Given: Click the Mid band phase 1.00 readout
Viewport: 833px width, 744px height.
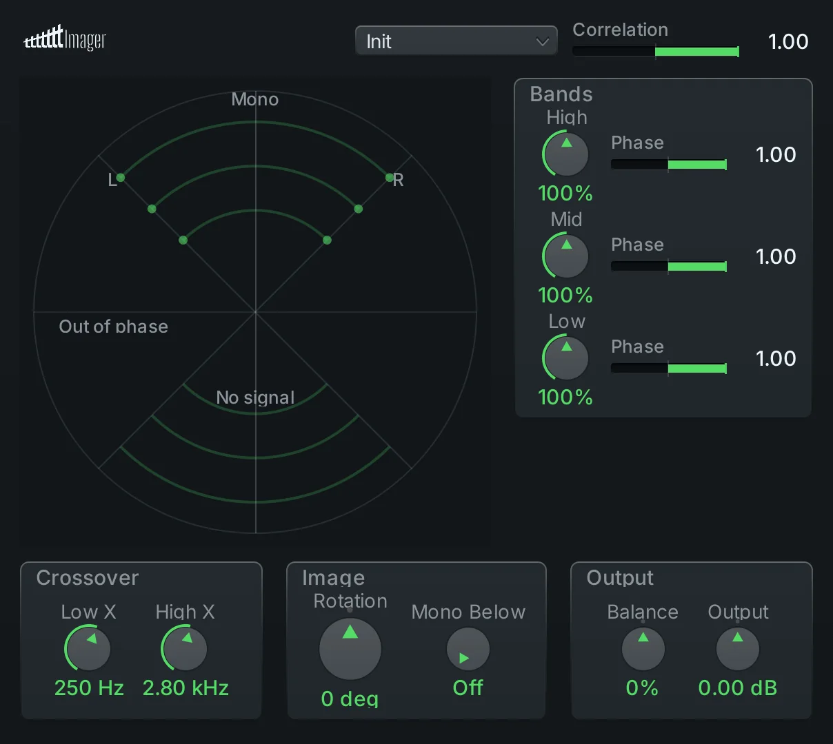Looking at the screenshot, I should pyautogui.click(x=776, y=256).
